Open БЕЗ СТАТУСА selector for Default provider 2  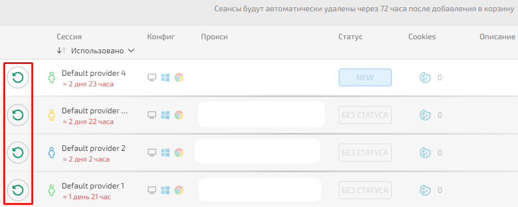click(x=365, y=153)
